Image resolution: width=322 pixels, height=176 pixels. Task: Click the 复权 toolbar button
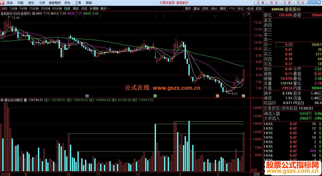coord(188,8)
